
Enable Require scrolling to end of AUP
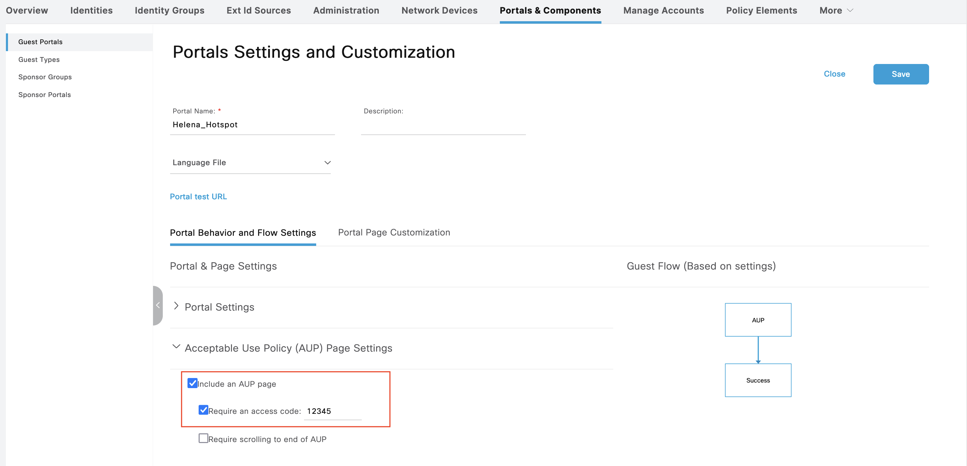(203, 438)
